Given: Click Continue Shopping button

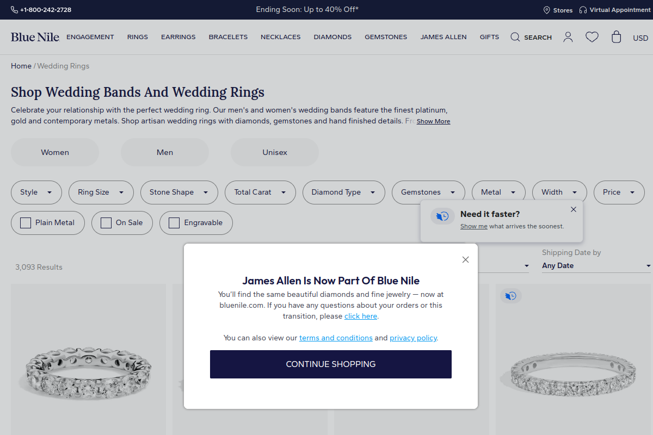Looking at the screenshot, I should [x=331, y=364].
